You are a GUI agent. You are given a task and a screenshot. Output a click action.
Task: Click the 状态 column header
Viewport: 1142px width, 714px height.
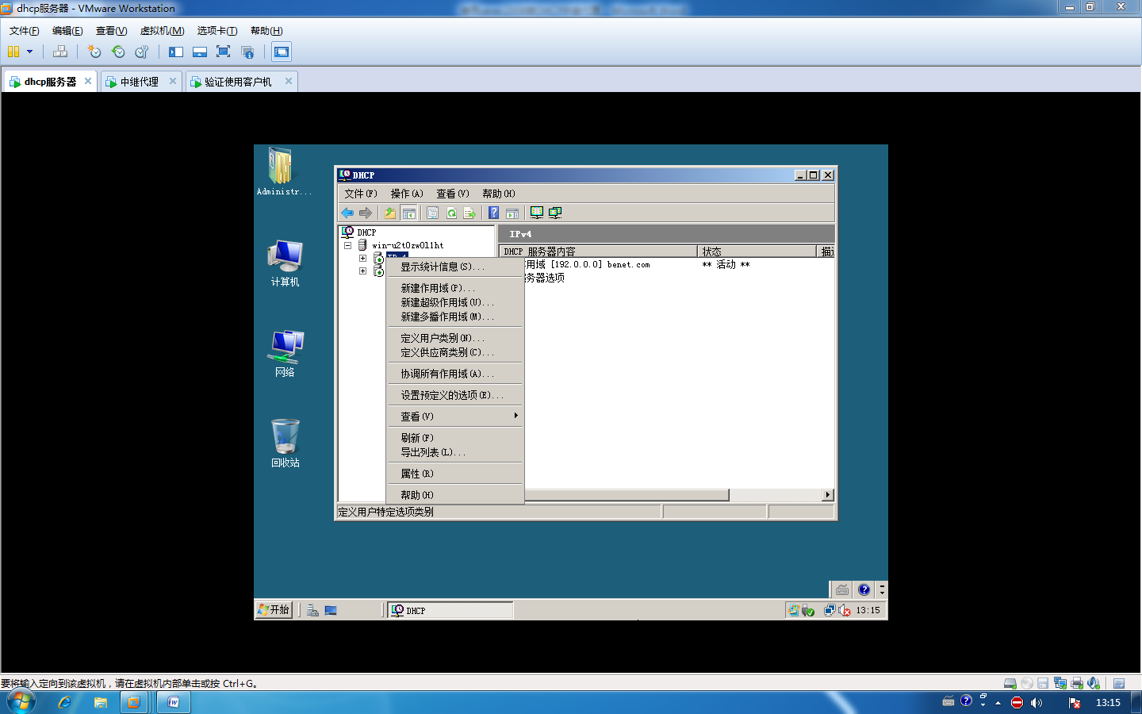point(757,251)
